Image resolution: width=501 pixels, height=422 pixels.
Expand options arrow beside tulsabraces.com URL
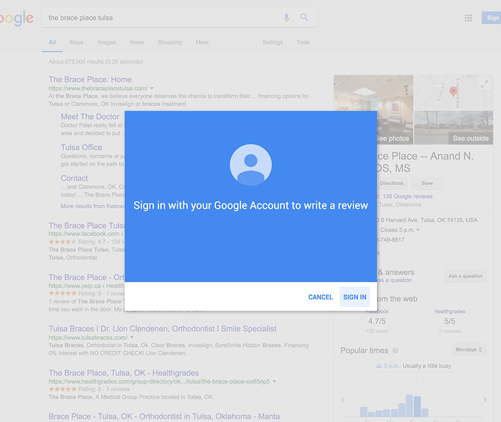pos(132,337)
